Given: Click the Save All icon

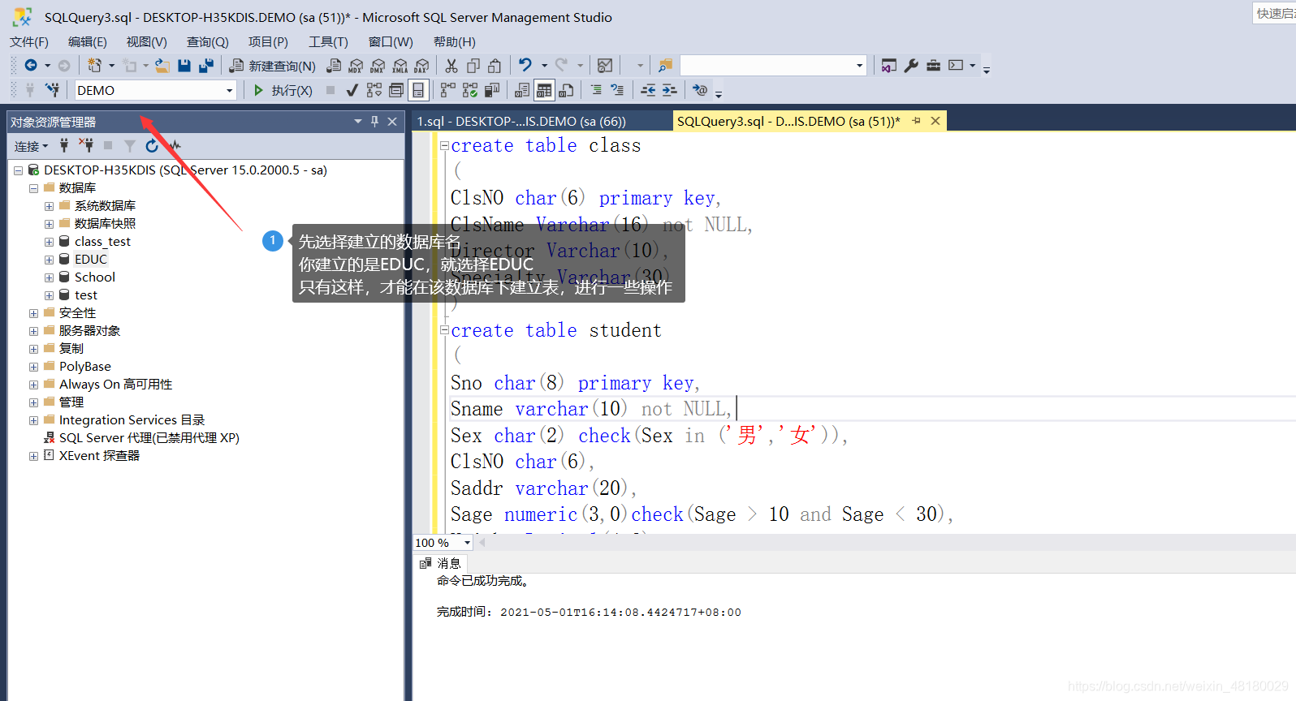Looking at the screenshot, I should click(206, 66).
